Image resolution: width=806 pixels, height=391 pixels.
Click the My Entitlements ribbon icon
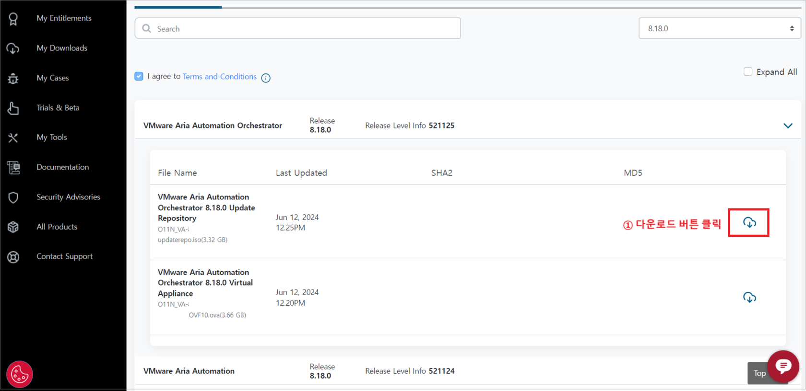(x=13, y=19)
